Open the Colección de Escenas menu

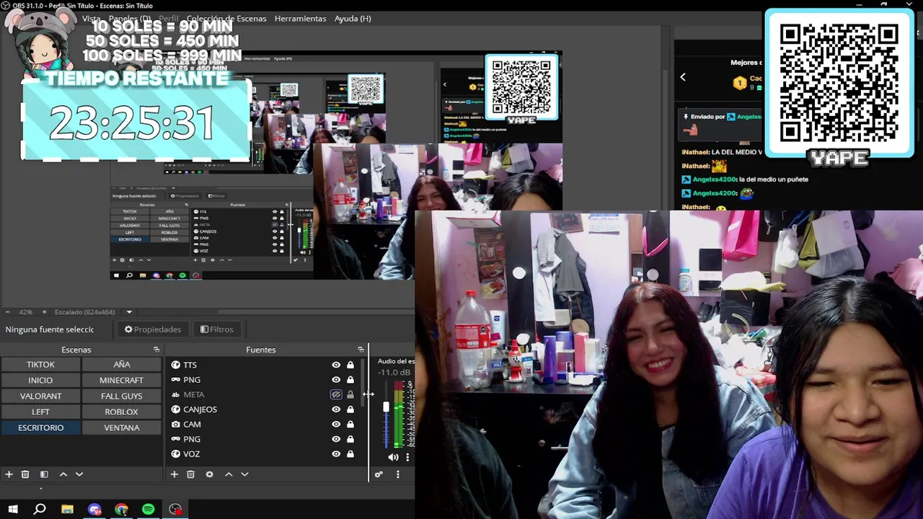click(x=226, y=19)
